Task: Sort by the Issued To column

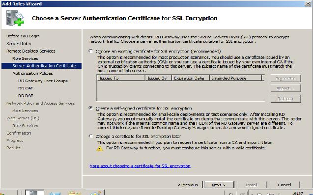Action: [x=121, y=78]
